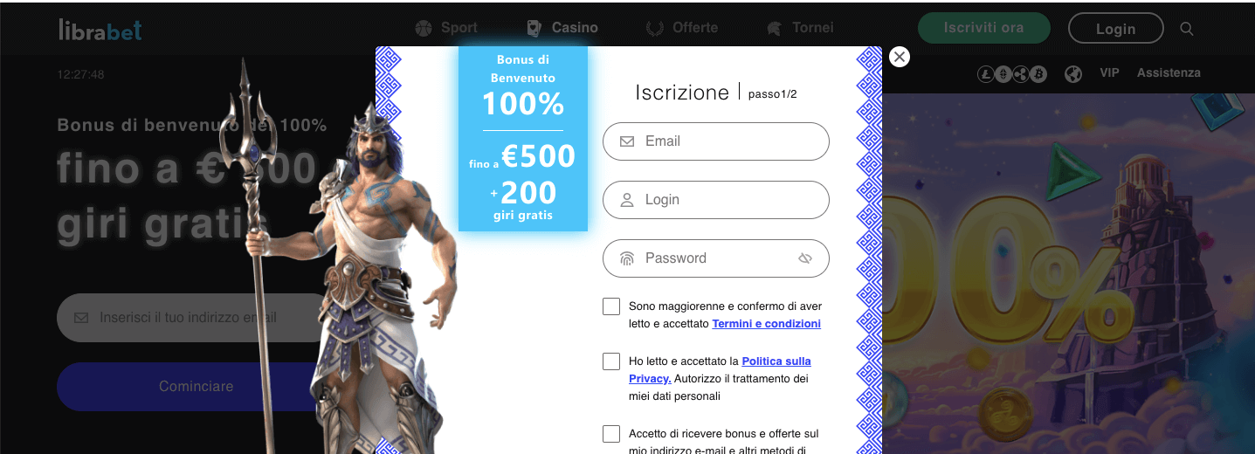Click the Iscriviti ora button
This screenshot has width=1255, height=454.
coord(983,28)
